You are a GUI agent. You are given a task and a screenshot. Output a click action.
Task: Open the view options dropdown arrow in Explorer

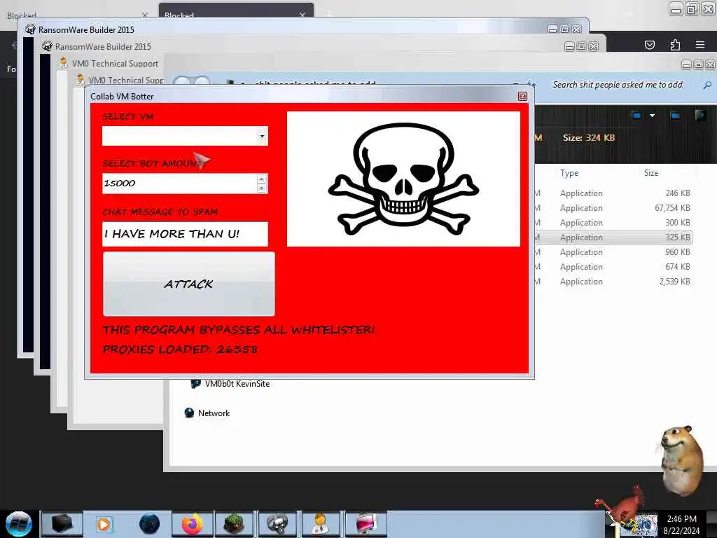pyautogui.click(x=652, y=116)
